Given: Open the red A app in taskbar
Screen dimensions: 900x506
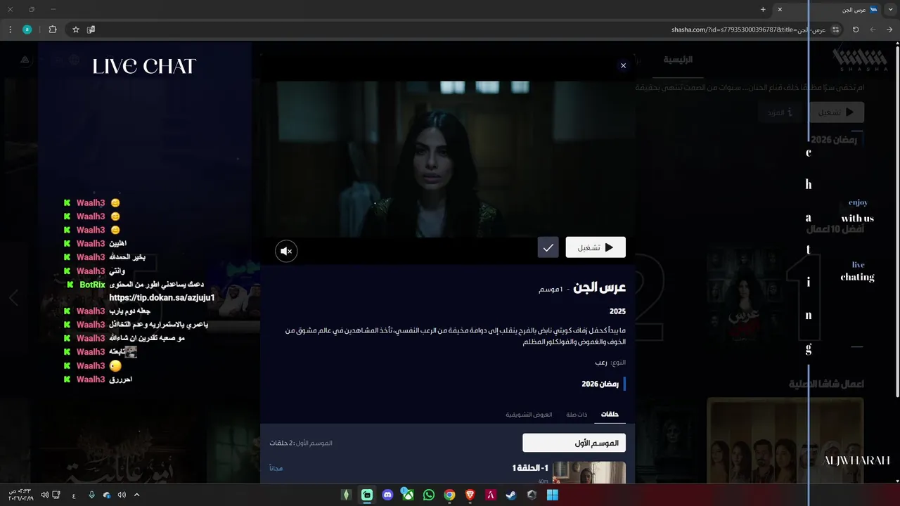Looking at the screenshot, I should click(x=491, y=495).
